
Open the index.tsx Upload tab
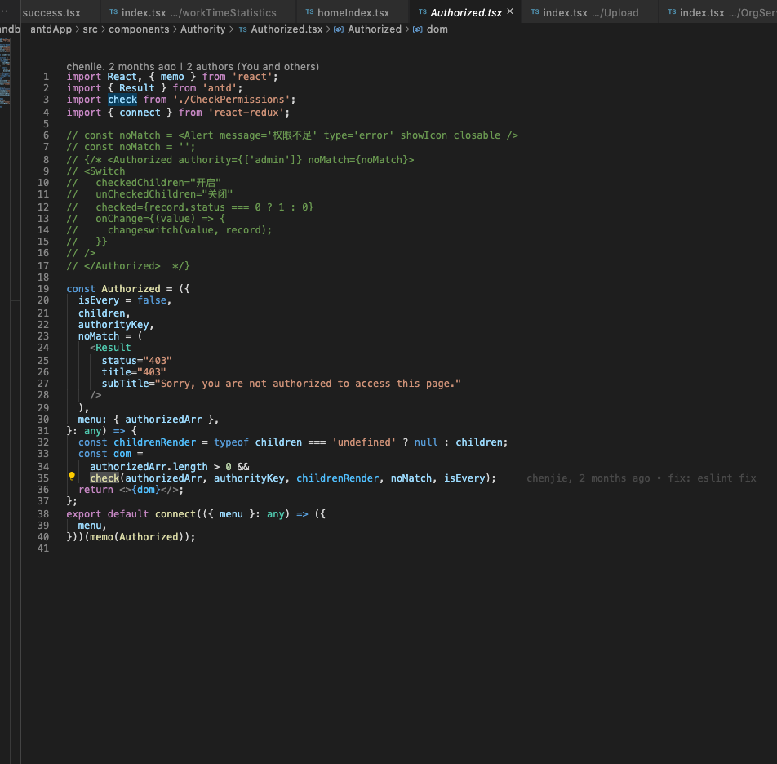pos(590,12)
